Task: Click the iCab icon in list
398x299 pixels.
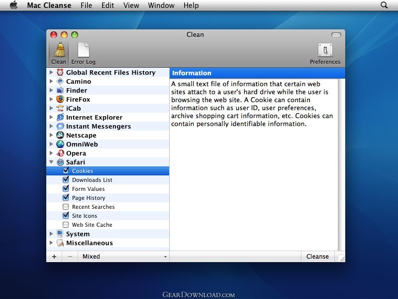Action: point(60,108)
